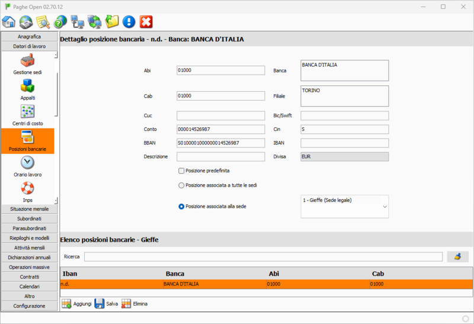Screen dimensions: 474x324
Task: Select Posizione associata alla sede radio
Action: click(x=182, y=207)
